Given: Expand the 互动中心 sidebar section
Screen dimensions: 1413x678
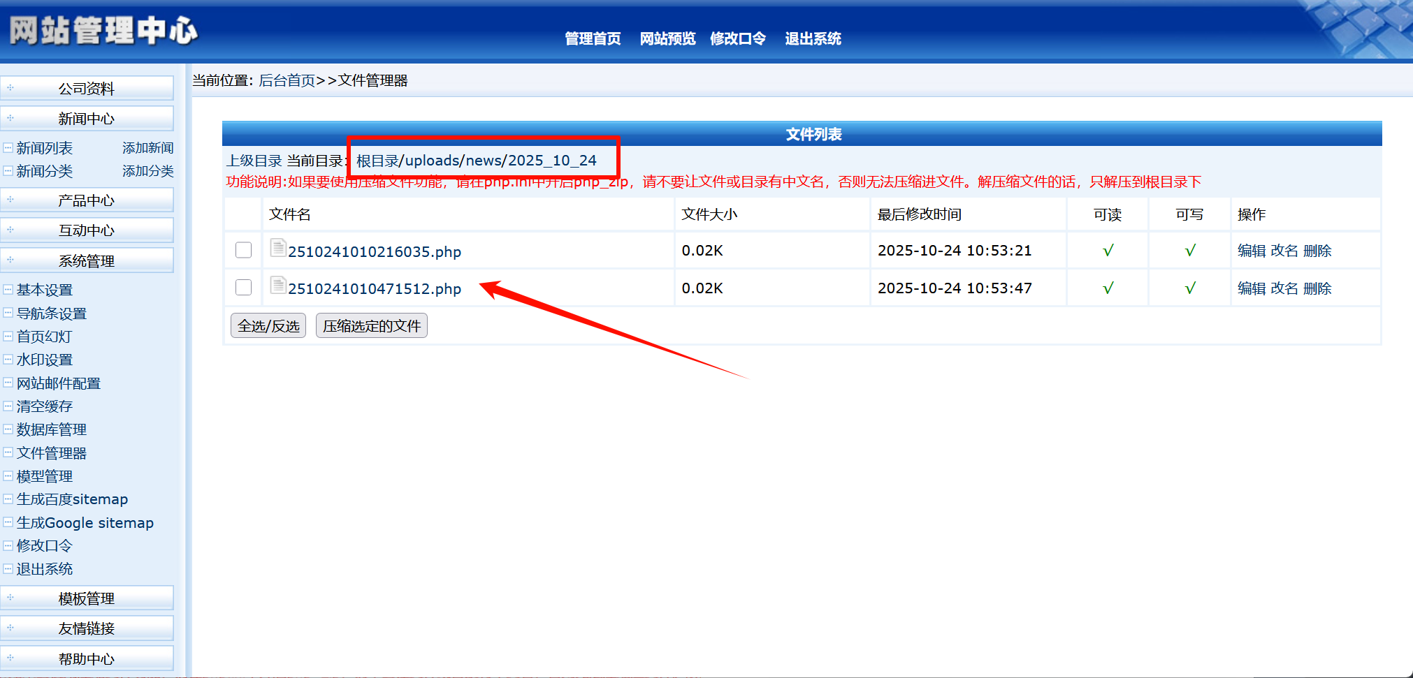Looking at the screenshot, I should (87, 230).
